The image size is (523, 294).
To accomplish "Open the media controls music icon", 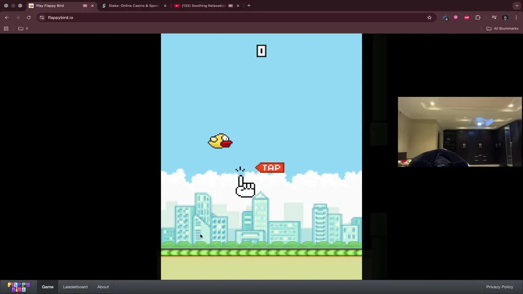I will 494,18.
